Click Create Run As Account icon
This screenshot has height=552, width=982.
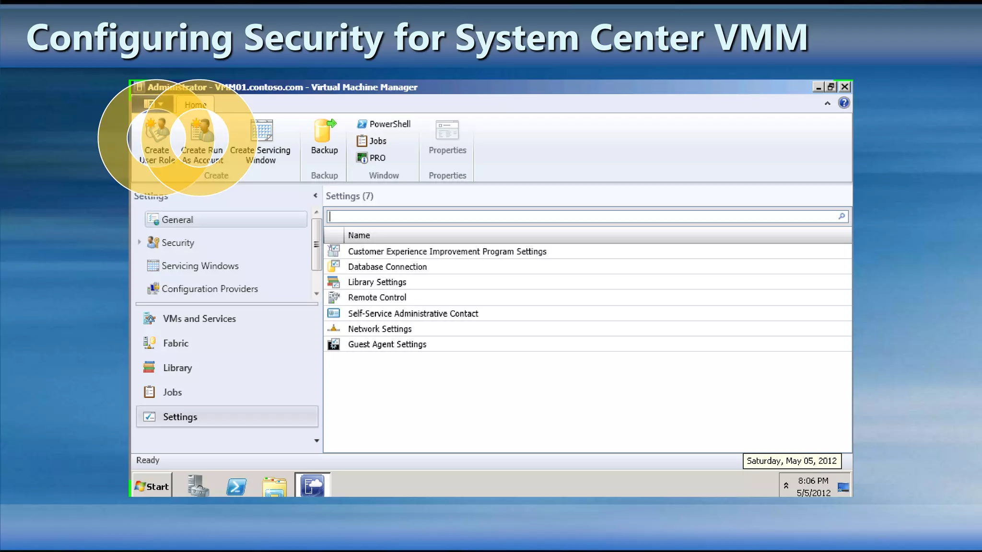coord(202,129)
